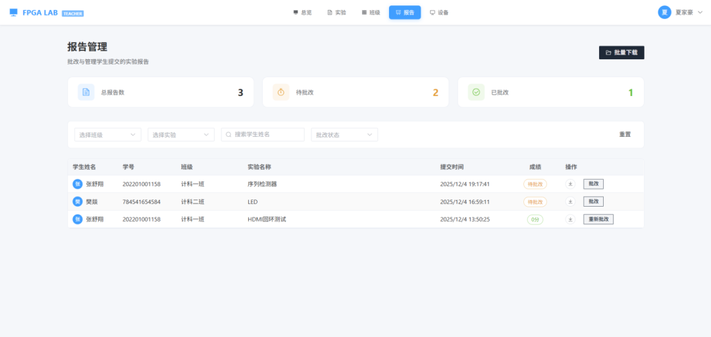The image size is (711, 337).
Task: Switch to the 总览 tab
Action: coord(303,13)
